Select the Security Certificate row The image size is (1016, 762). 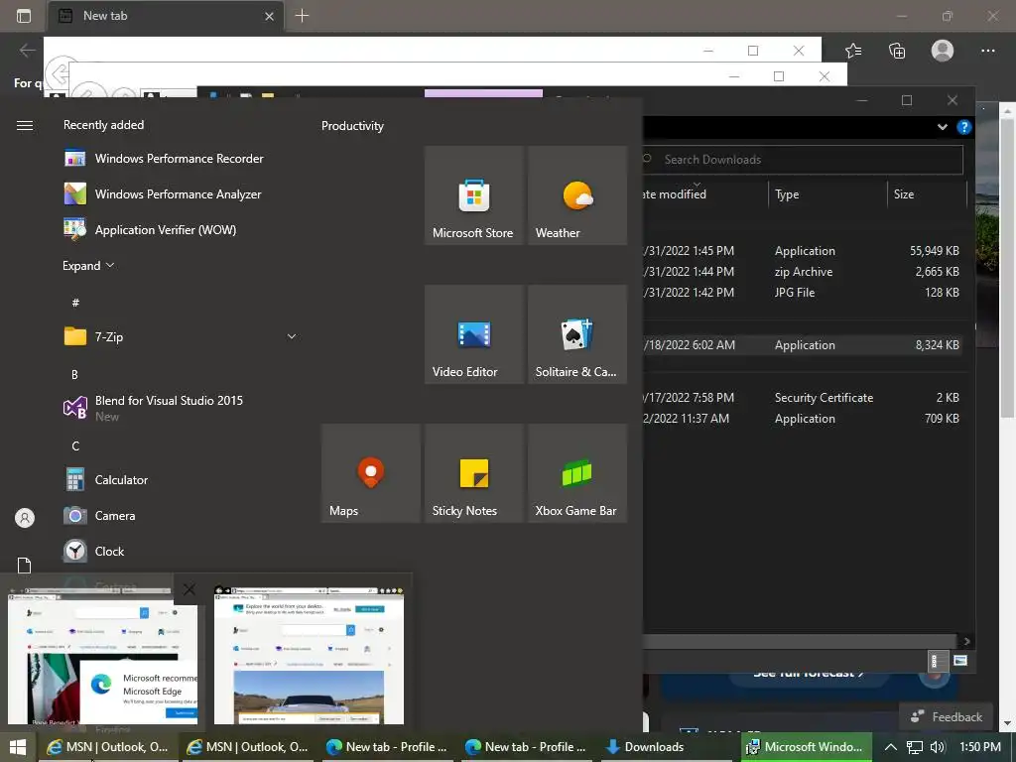tap(802, 397)
